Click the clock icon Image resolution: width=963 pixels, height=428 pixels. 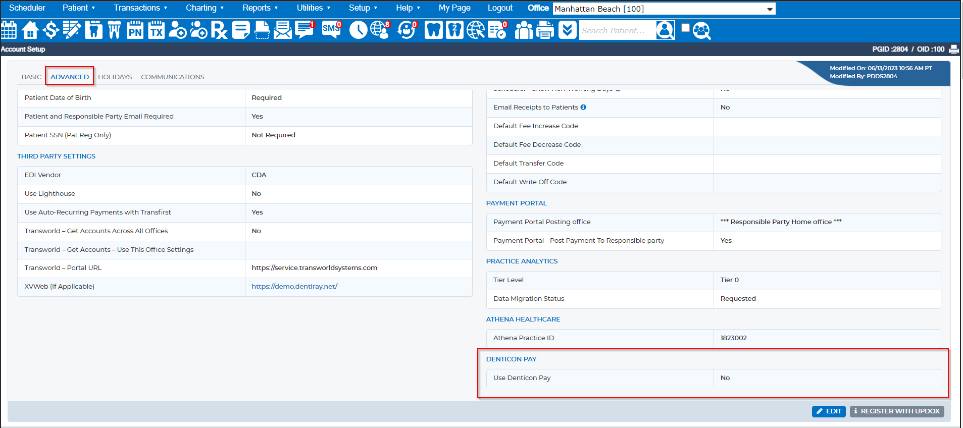tap(358, 30)
